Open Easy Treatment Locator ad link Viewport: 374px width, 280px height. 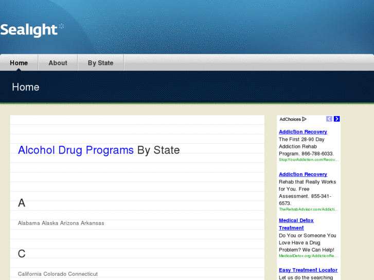(308, 270)
